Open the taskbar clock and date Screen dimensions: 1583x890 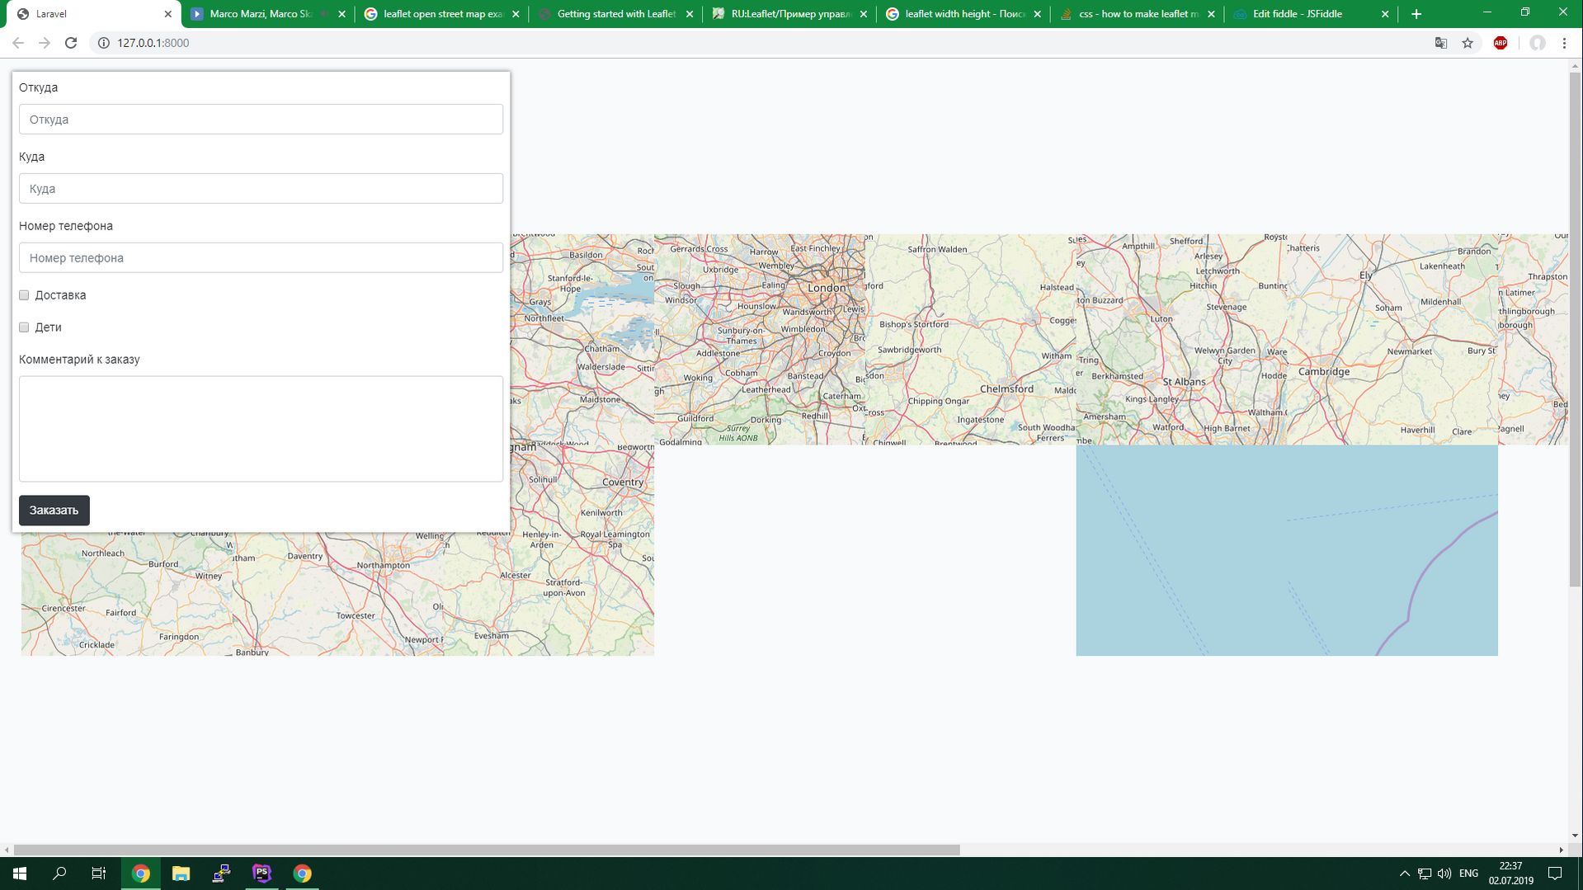[1511, 874]
